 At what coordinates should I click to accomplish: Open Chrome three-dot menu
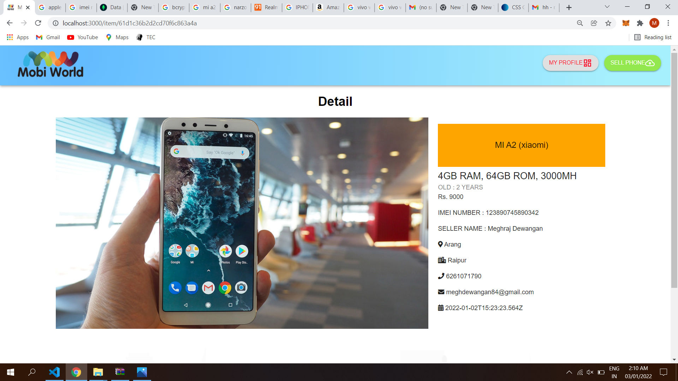point(668,23)
